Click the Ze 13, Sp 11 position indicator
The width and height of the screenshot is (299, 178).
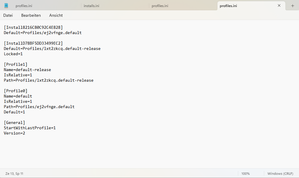[x=14, y=174]
